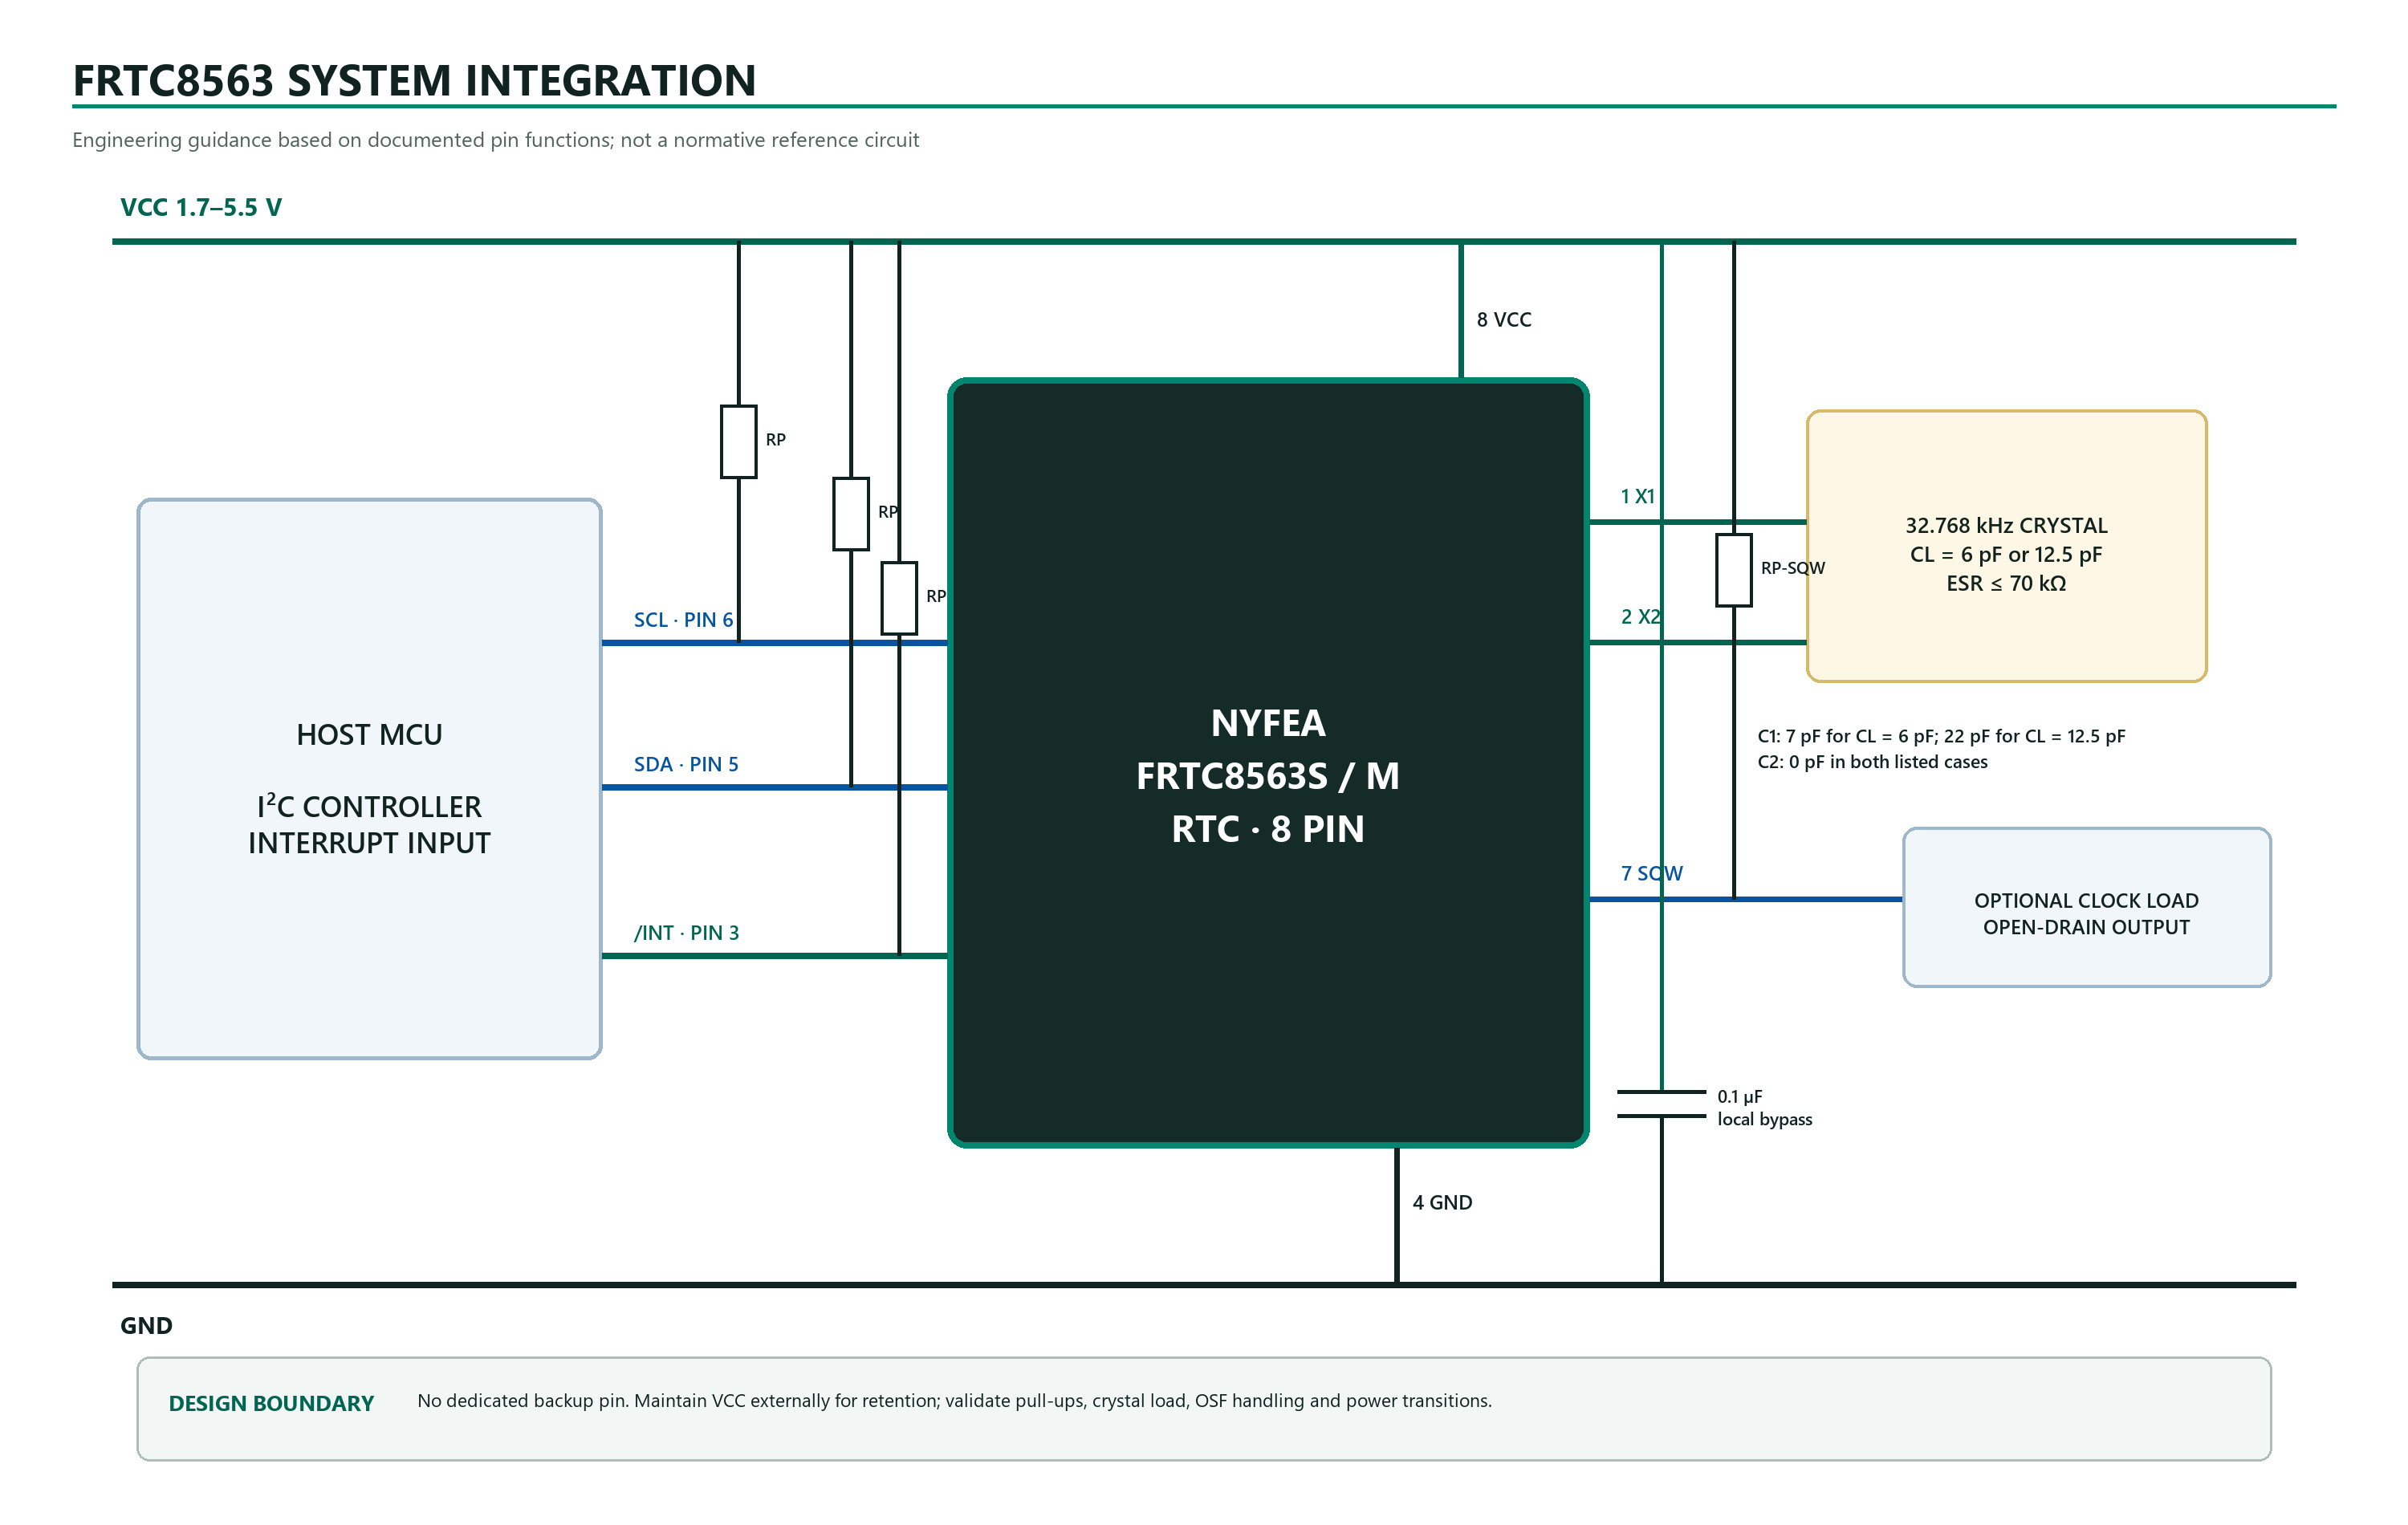This screenshot has height=1525, width=2408.
Task: Click the RP-SQW resistor symbol
Action: pyautogui.click(x=1734, y=570)
